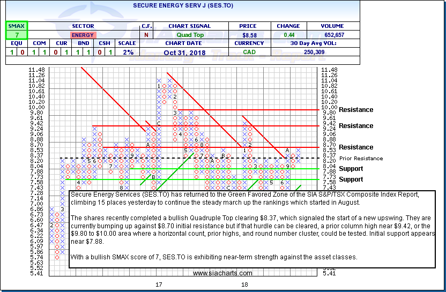Click the green SMAX score 7 box

click(16, 35)
